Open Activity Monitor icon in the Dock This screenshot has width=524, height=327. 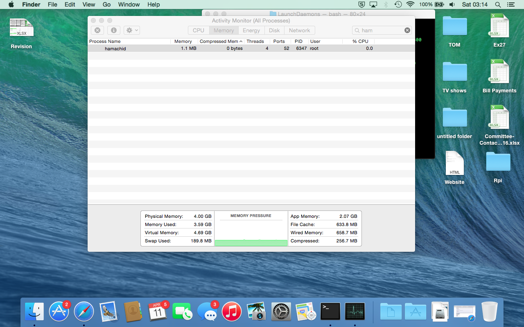355,311
